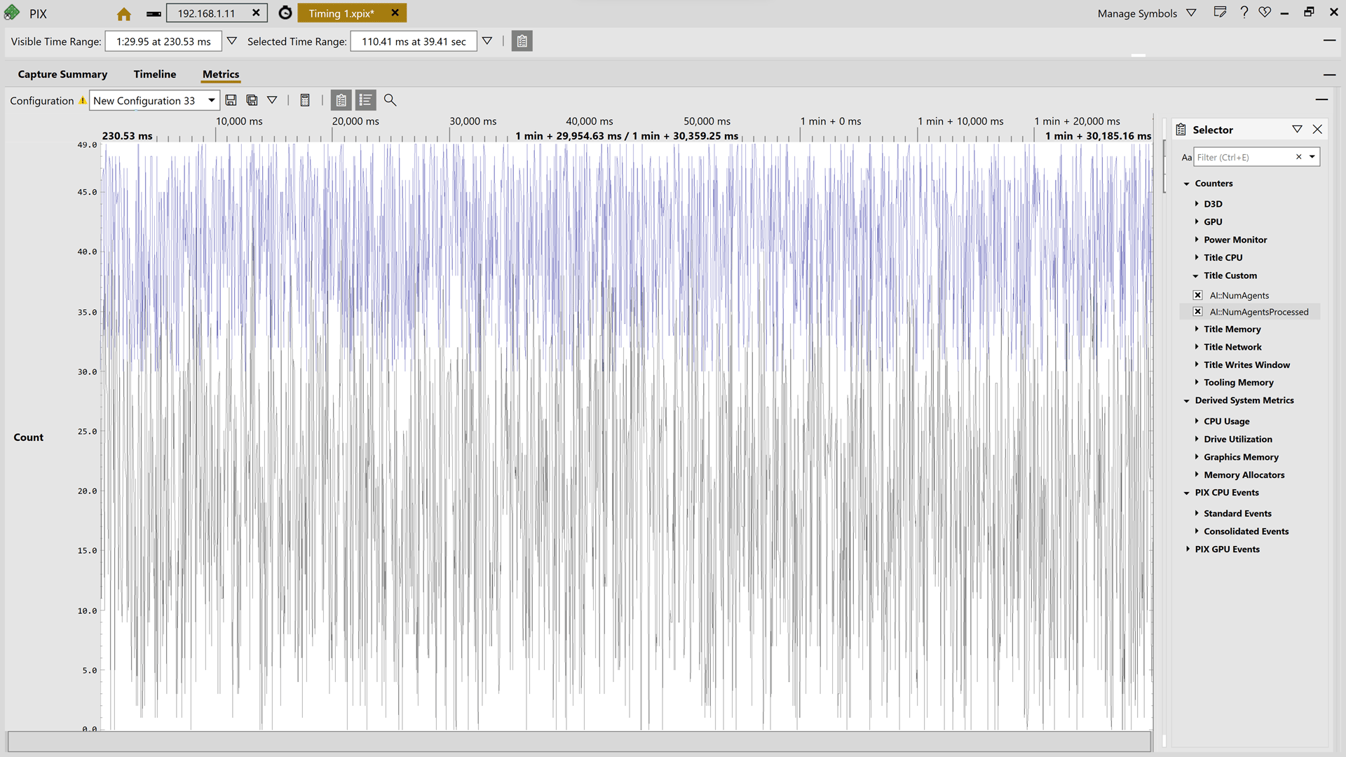Image resolution: width=1346 pixels, height=757 pixels.
Task: Click the stopwatch timing capture icon
Action: coord(285,13)
